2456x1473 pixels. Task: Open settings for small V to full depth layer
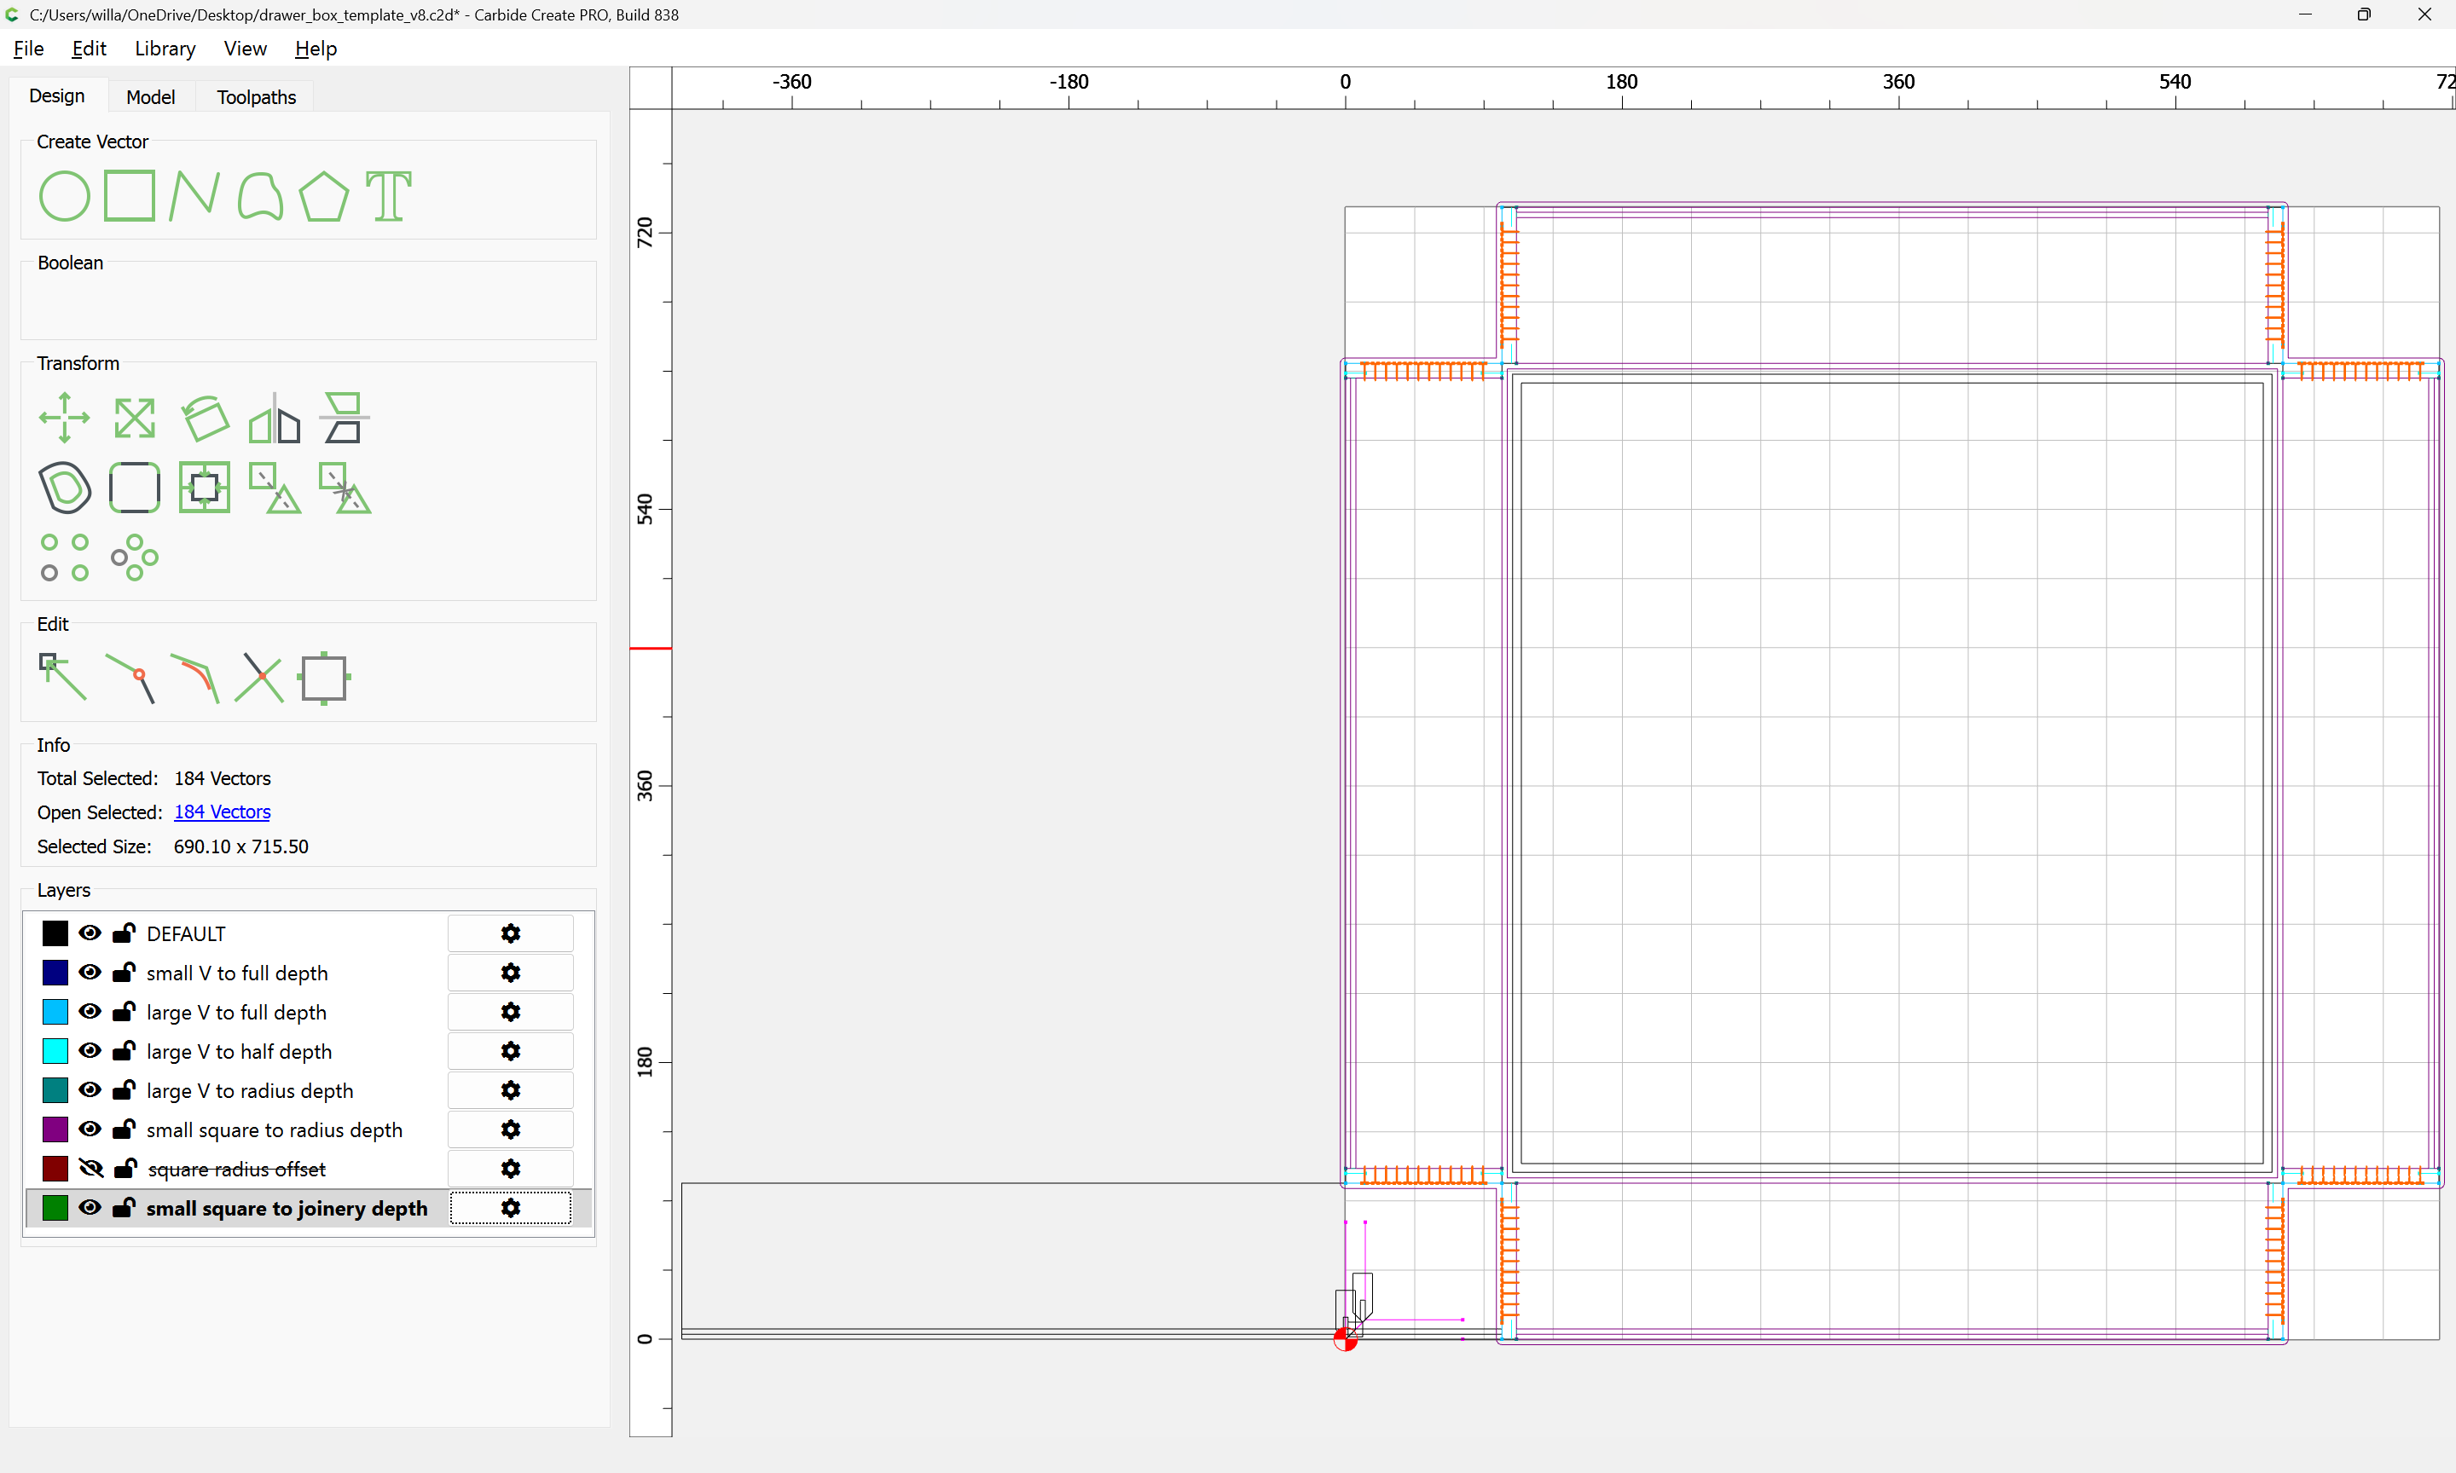510,973
